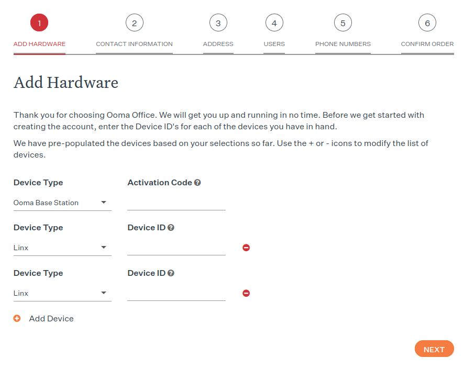The height and width of the screenshot is (369, 464).
Task: Go to step 2 circle icon
Action: 135,23
